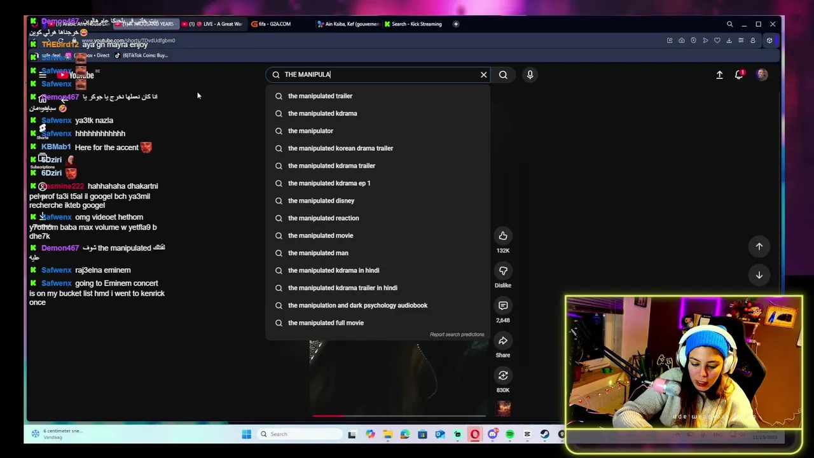
Task: Open the YouTube upload/create button
Action: (x=719, y=74)
